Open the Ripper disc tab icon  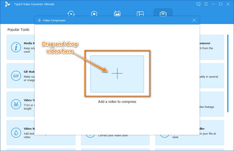[94, 14]
